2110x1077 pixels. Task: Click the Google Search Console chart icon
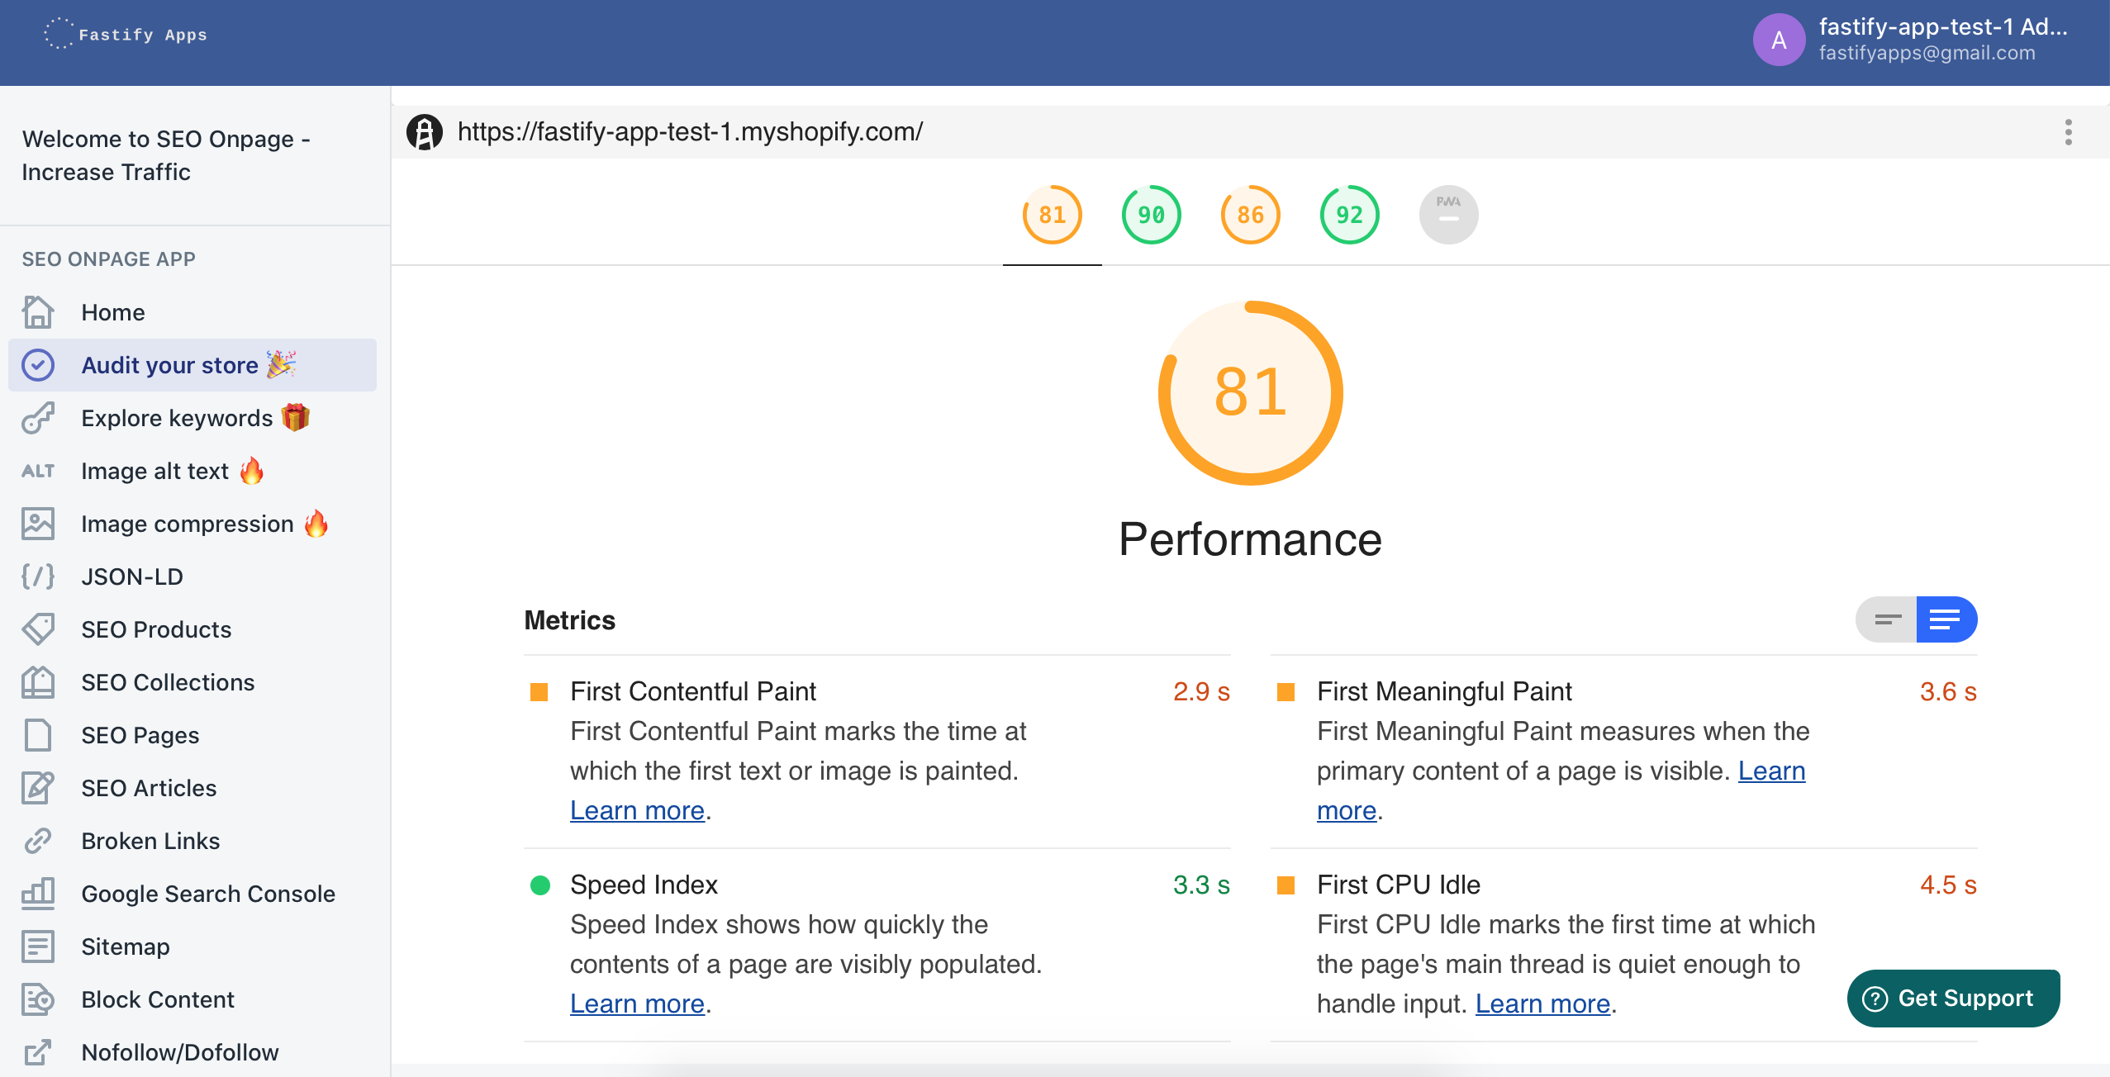(38, 894)
